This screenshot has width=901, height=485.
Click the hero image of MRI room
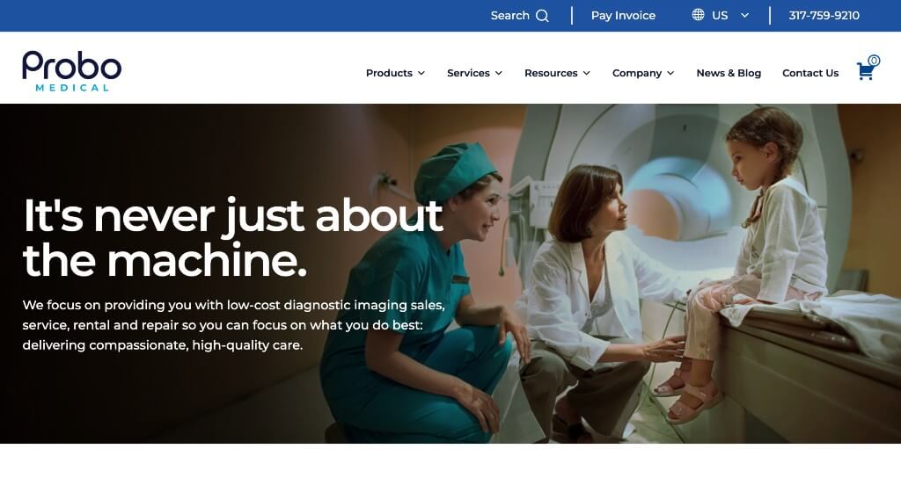point(450,273)
